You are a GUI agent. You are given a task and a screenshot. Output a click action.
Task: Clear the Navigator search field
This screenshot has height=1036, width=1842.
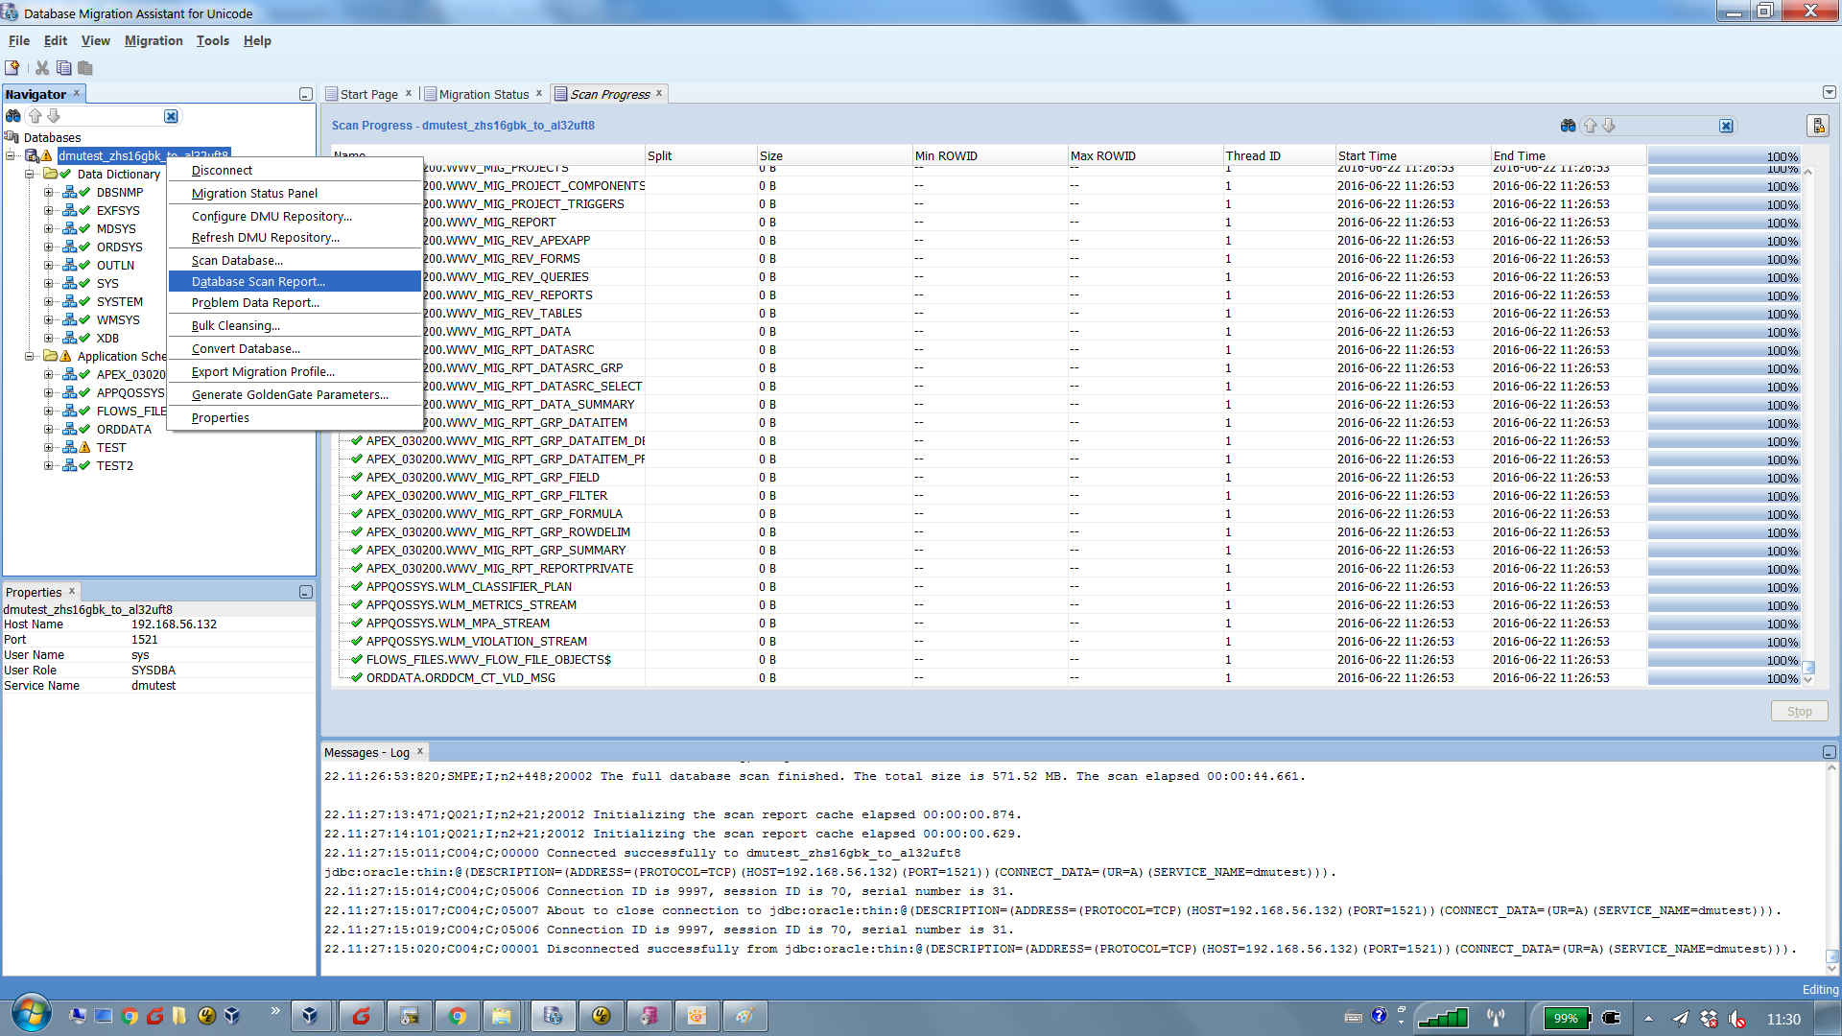(171, 116)
